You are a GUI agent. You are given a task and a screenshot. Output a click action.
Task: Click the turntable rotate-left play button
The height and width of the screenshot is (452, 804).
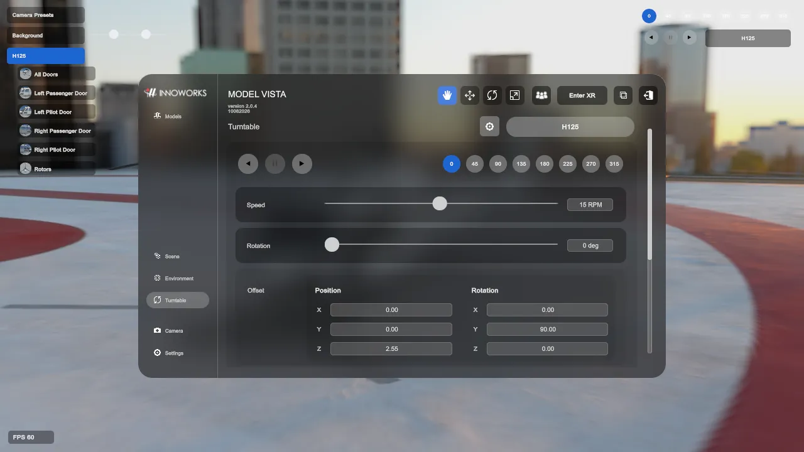pos(248,164)
